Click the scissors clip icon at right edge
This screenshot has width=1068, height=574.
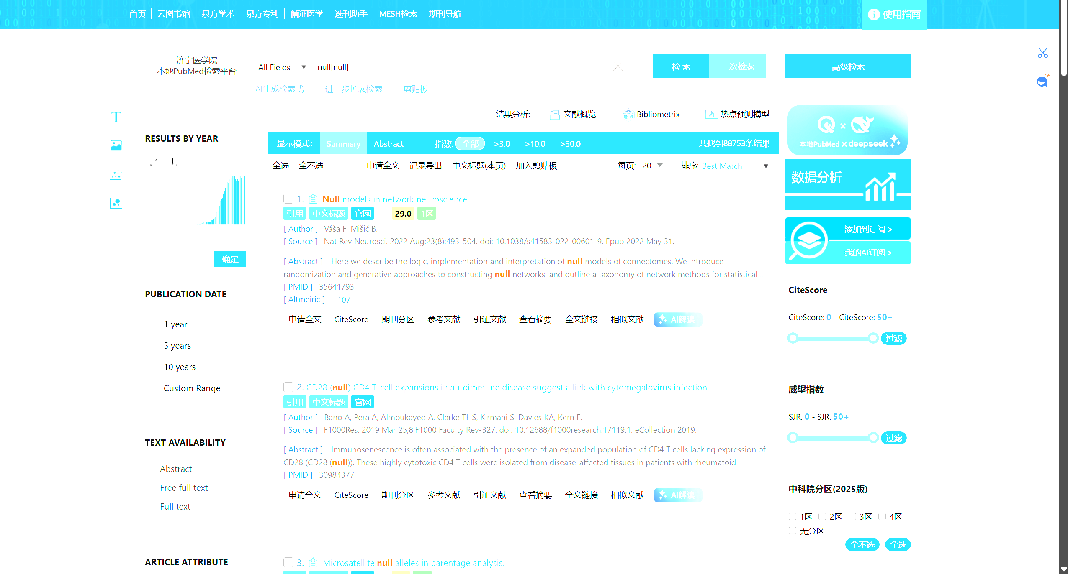tap(1042, 53)
